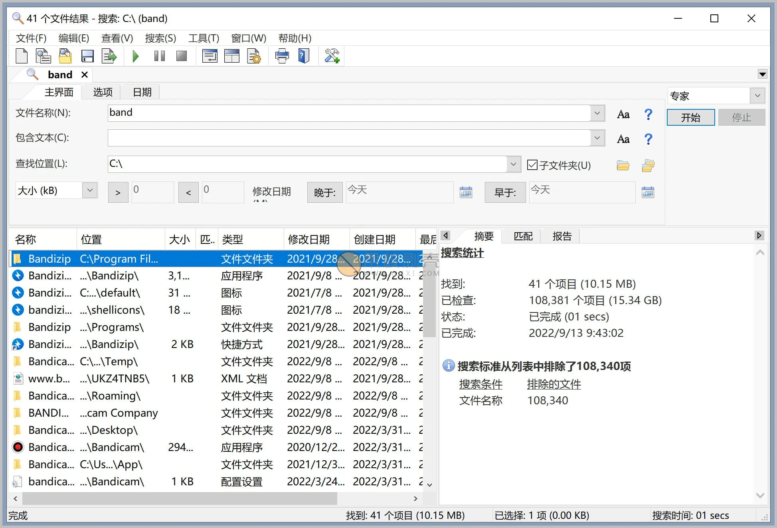
Task: Select the Bandica... 294... 应用程序 row
Action: click(216, 447)
